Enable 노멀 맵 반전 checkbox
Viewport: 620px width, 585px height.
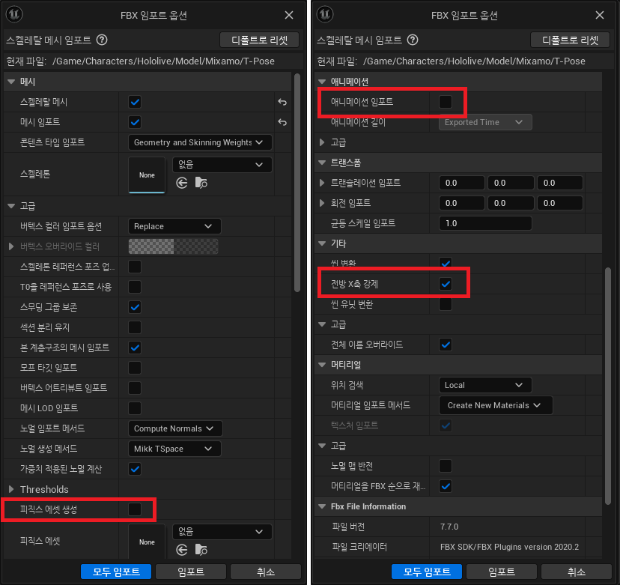coord(446,466)
